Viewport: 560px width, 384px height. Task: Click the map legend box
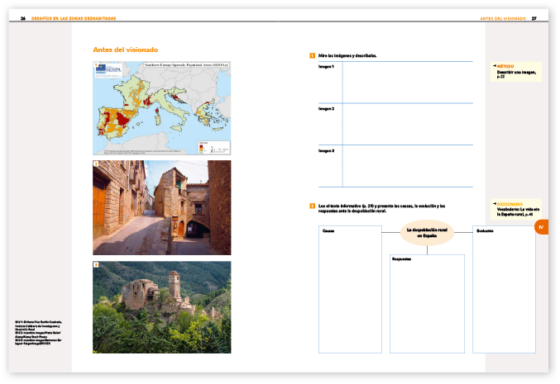pos(213,147)
